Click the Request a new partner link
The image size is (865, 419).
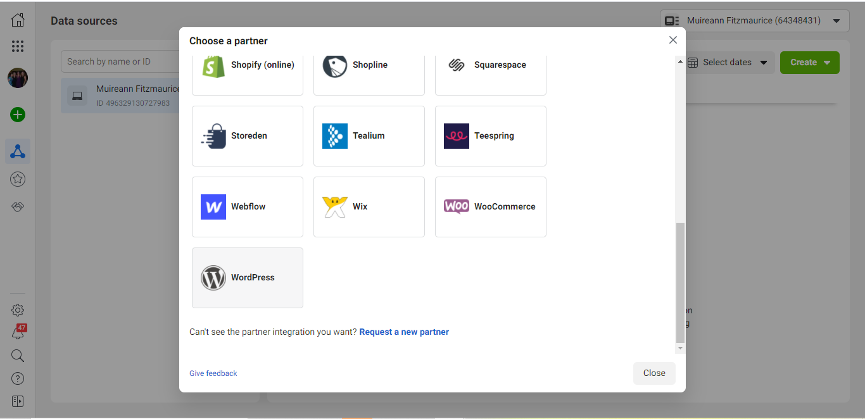pos(404,332)
